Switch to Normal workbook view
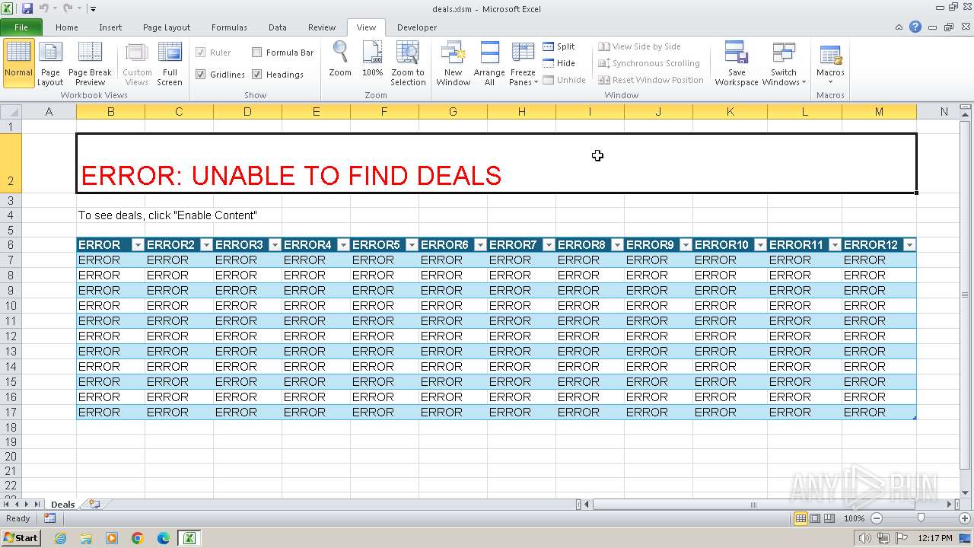974x548 pixels. click(x=18, y=63)
